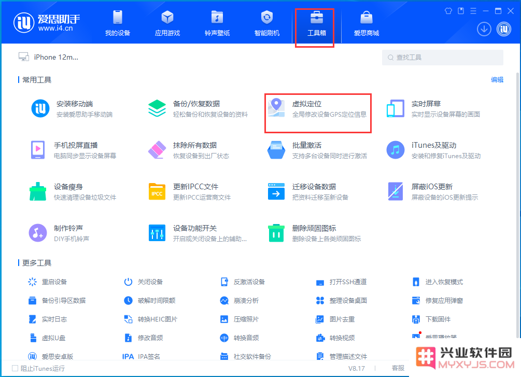Viewport: 521px width, 377px height.
Task: Toggle 阻止iTunes运行 checkbox
Action: pos(15,368)
